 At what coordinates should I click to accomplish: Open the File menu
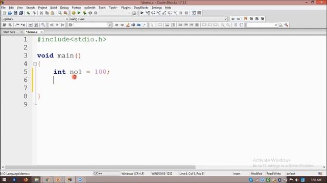4,8
